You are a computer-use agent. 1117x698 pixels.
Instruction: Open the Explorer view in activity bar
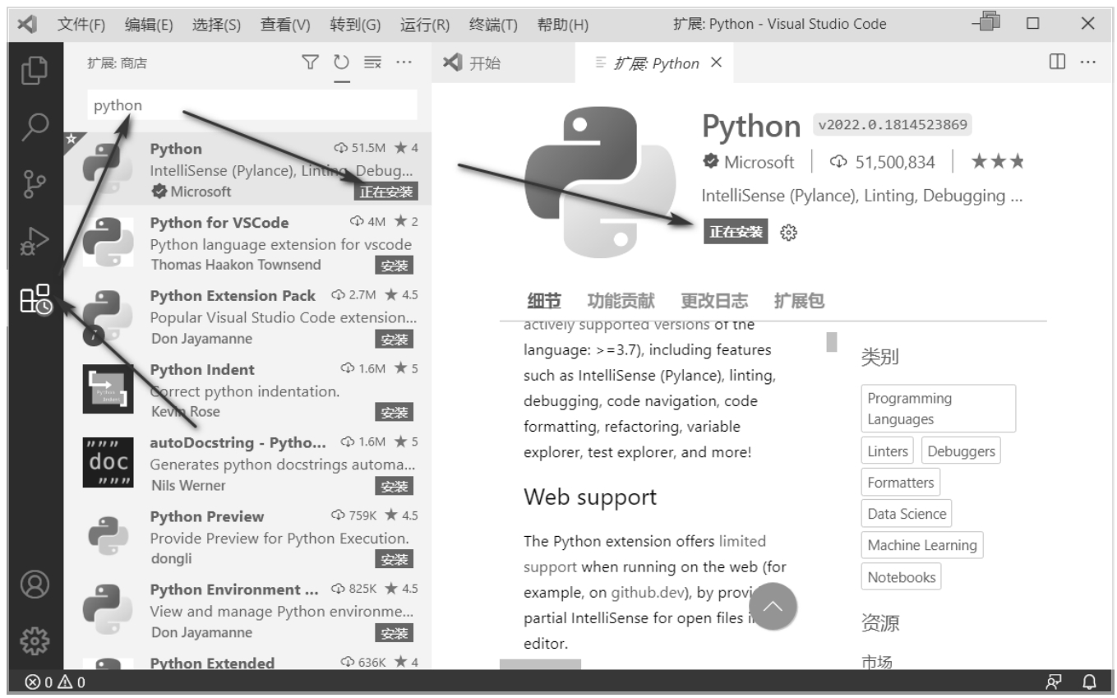point(35,71)
